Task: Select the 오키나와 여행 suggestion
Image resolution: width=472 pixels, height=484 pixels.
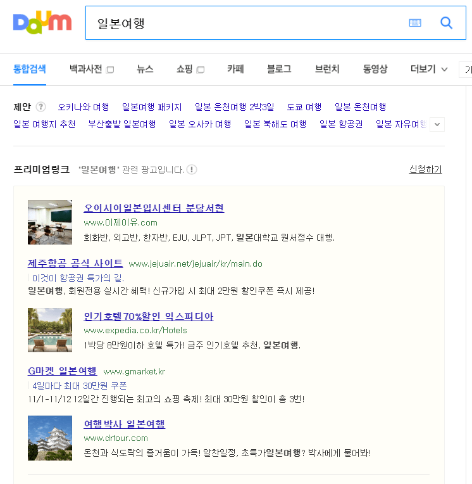Action: click(83, 107)
